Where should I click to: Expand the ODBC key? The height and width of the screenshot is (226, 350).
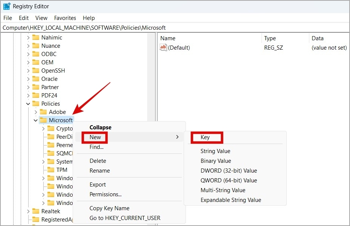pyautogui.click(x=28, y=54)
